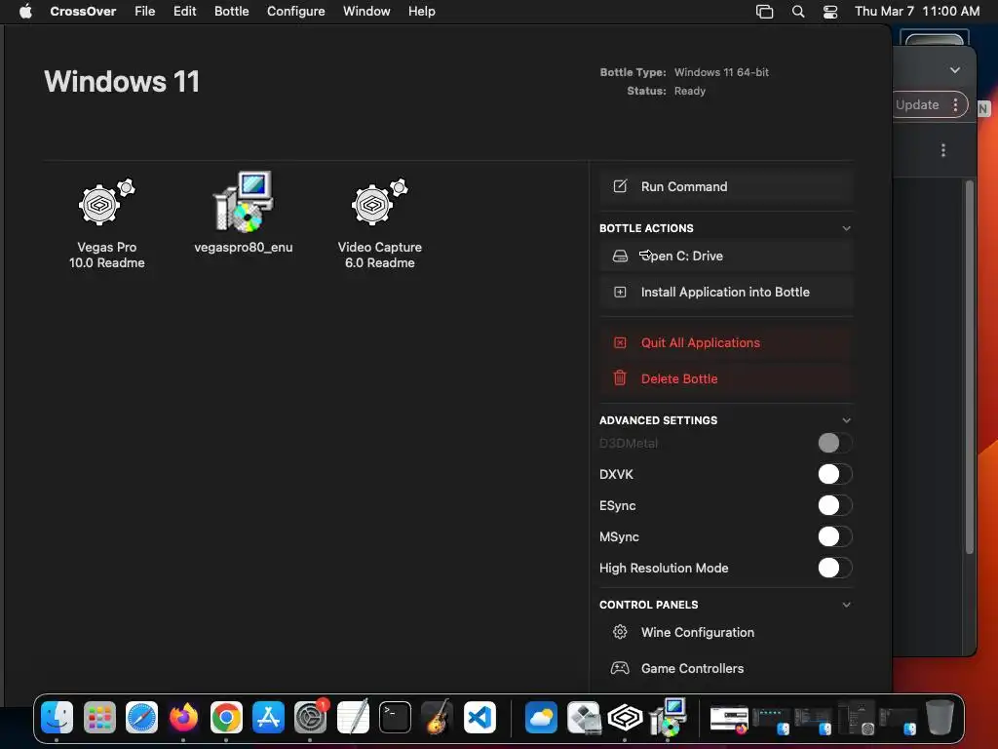The width and height of the screenshot is (998, 749).
Task: Open System Settings from the Dock
Action: [x=311, y=717]
